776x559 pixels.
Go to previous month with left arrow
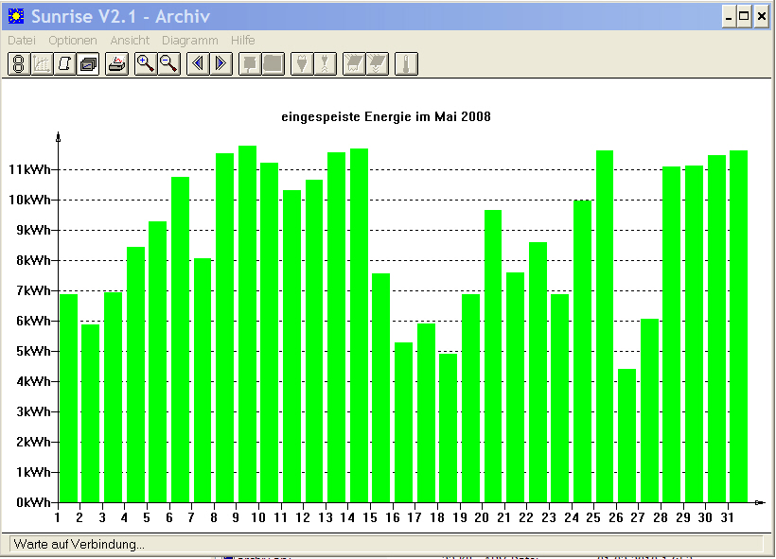(198, 63)
